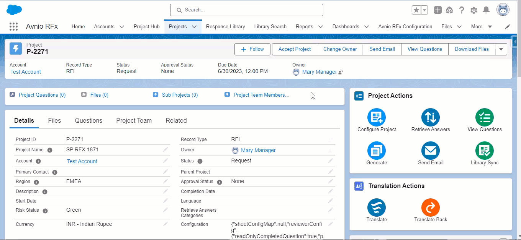Click the Change Owner button
Screen dimensions: 521x240
pyautogui.click(x=340, y=49)
